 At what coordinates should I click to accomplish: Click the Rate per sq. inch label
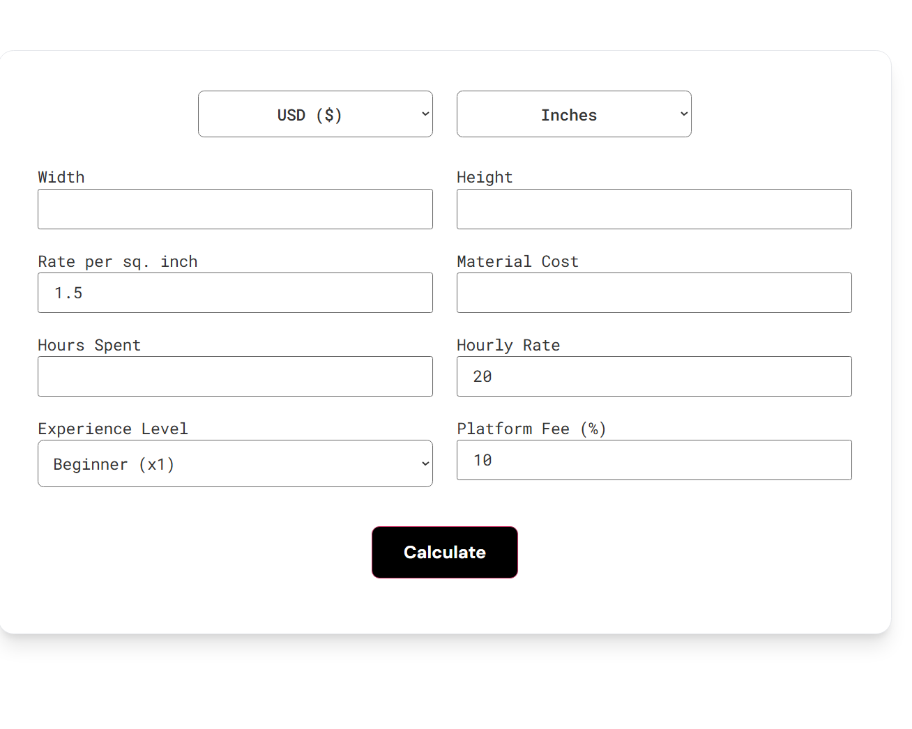118,262
